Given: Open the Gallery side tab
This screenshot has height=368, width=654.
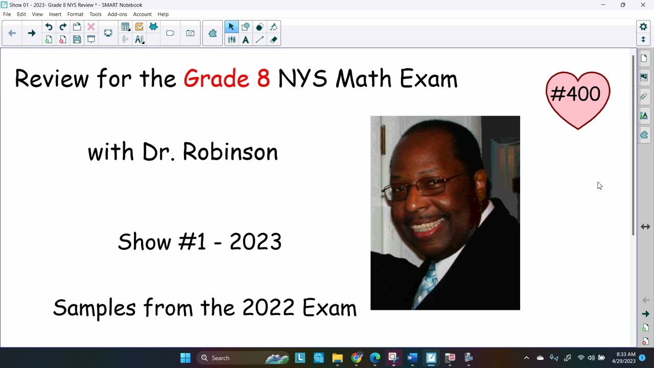Looking at the screenshot, I should 644,77.
